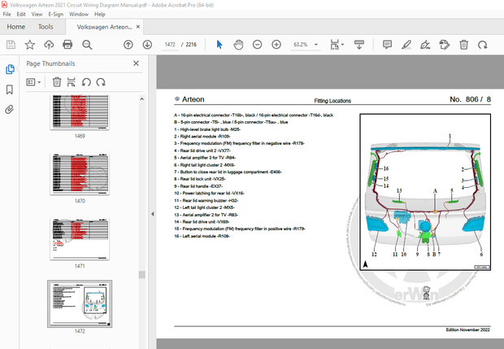Delete selected thumbnail page trash icon
The width and height of the screenshot is (504, 349).
pos(57,82)
